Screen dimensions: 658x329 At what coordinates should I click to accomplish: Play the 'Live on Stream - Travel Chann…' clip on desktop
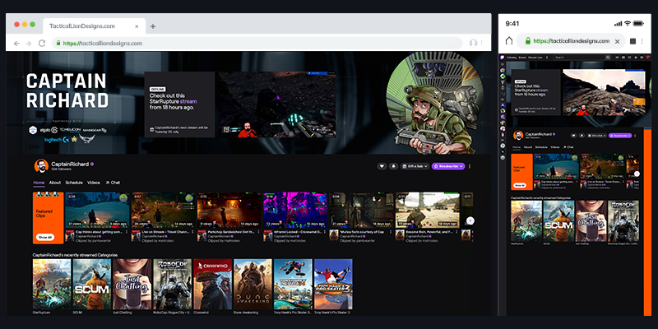pyautogui.click(x=164, y=210)
